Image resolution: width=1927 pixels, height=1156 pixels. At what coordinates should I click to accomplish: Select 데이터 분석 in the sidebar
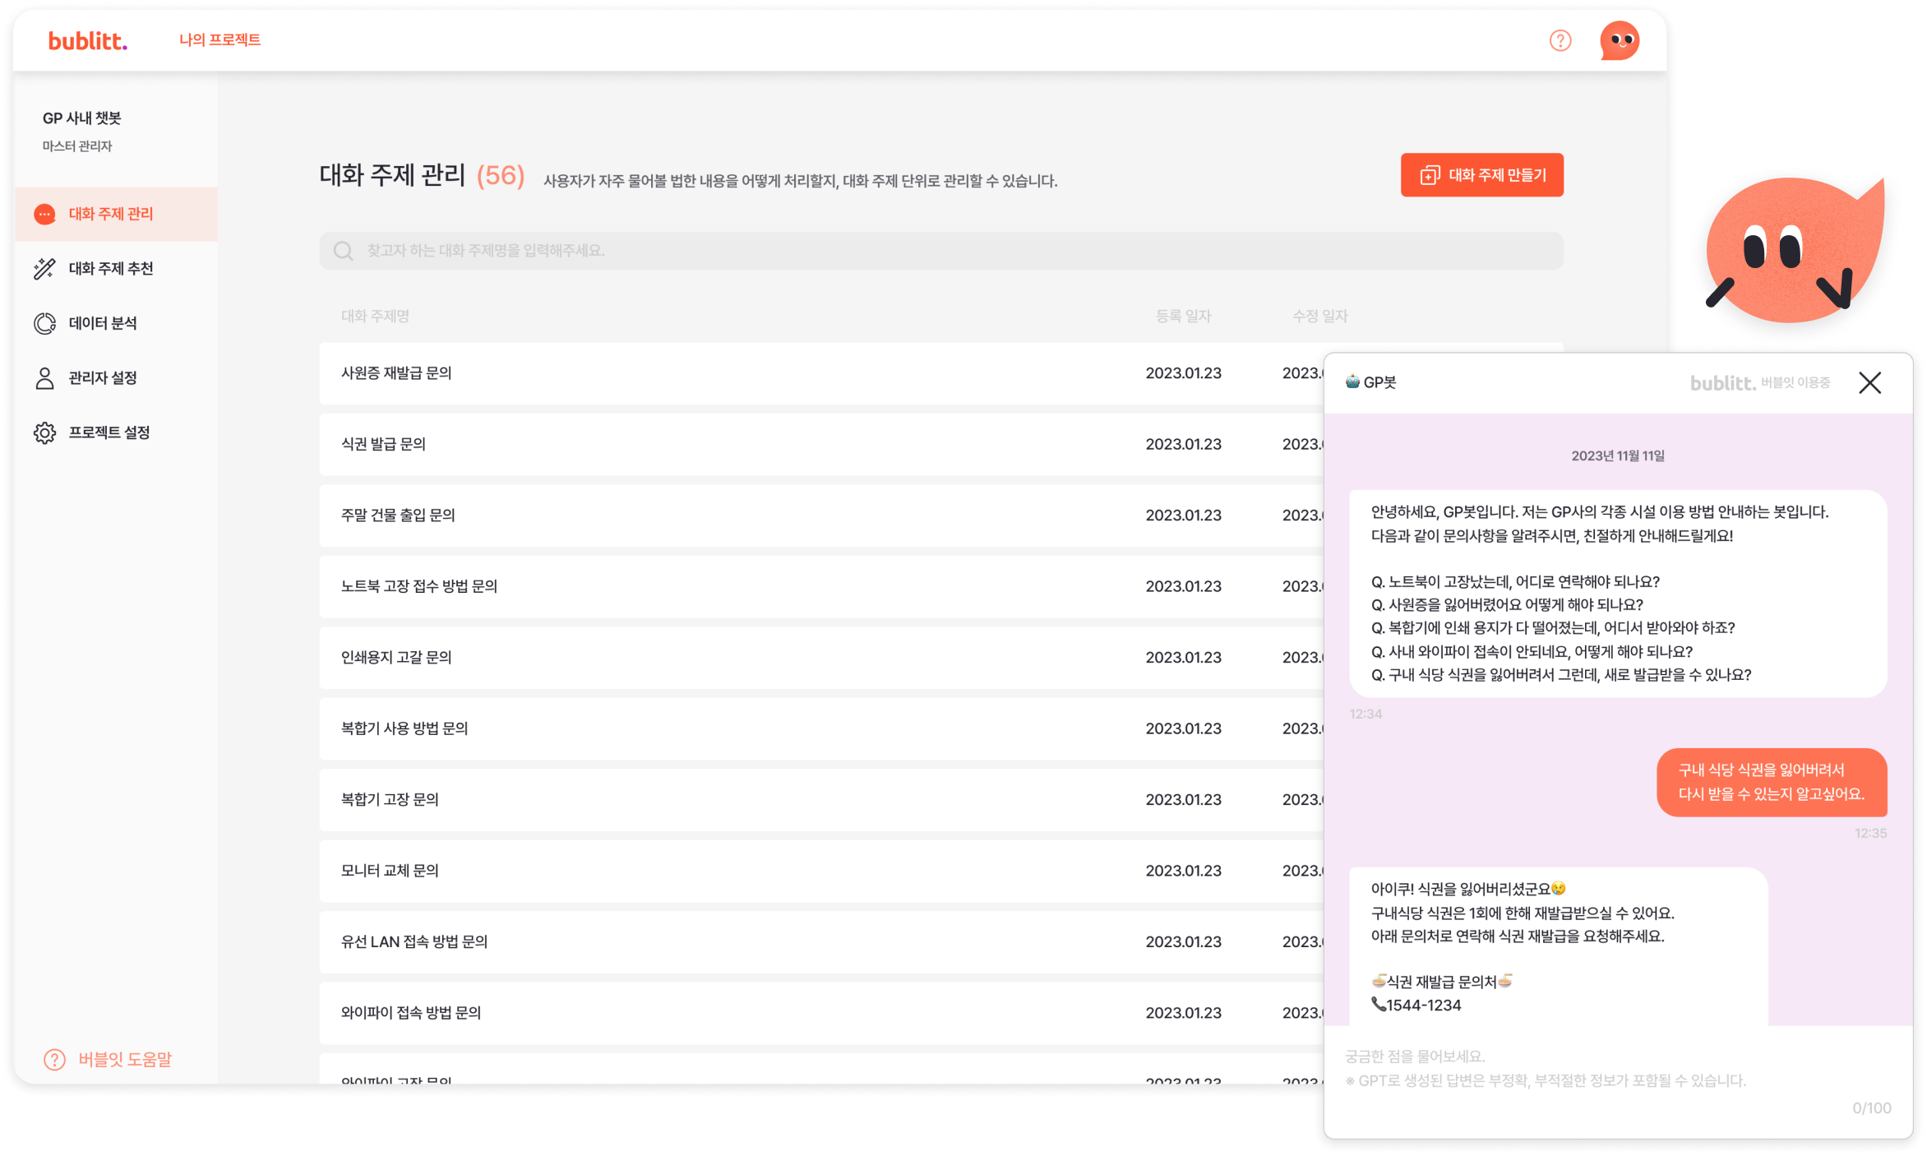pyautogui.click(x=103, y=323)
